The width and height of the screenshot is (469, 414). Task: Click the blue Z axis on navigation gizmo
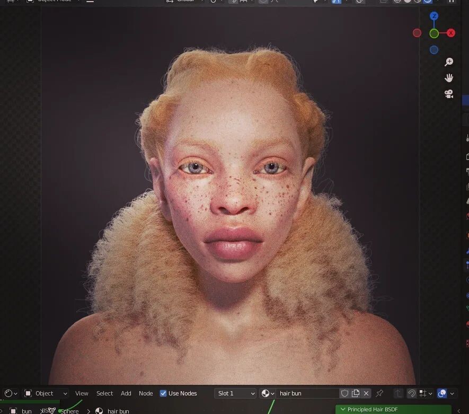[x=434, y=16]
